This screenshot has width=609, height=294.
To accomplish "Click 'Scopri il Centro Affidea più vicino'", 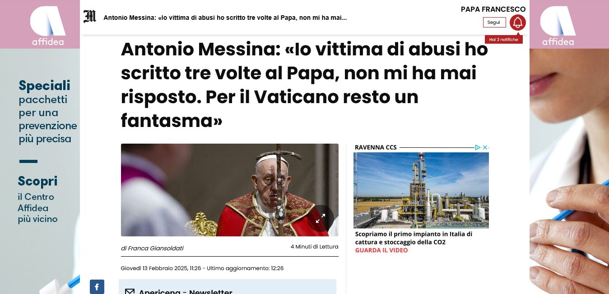I will click(x=38, y=199).
